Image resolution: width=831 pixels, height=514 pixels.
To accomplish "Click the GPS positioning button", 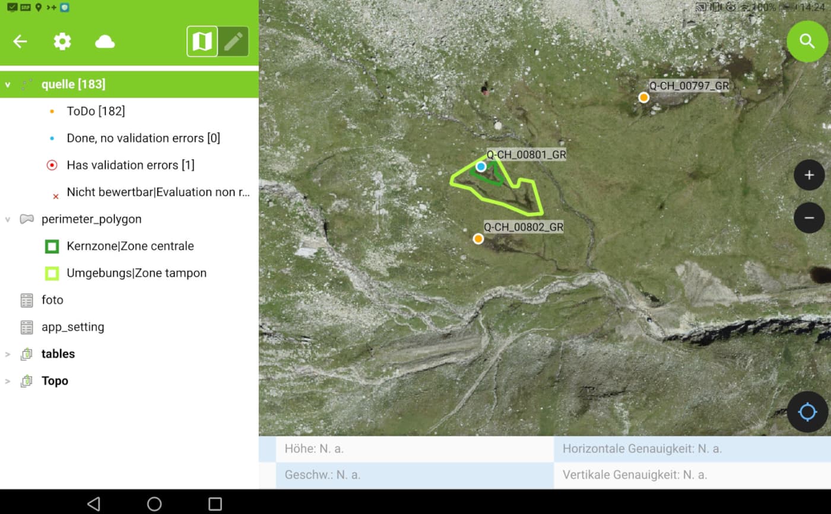I will [807, 412].
